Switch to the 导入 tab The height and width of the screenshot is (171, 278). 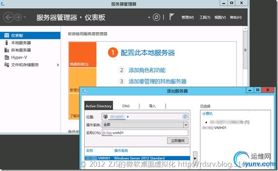coord(152,106)
